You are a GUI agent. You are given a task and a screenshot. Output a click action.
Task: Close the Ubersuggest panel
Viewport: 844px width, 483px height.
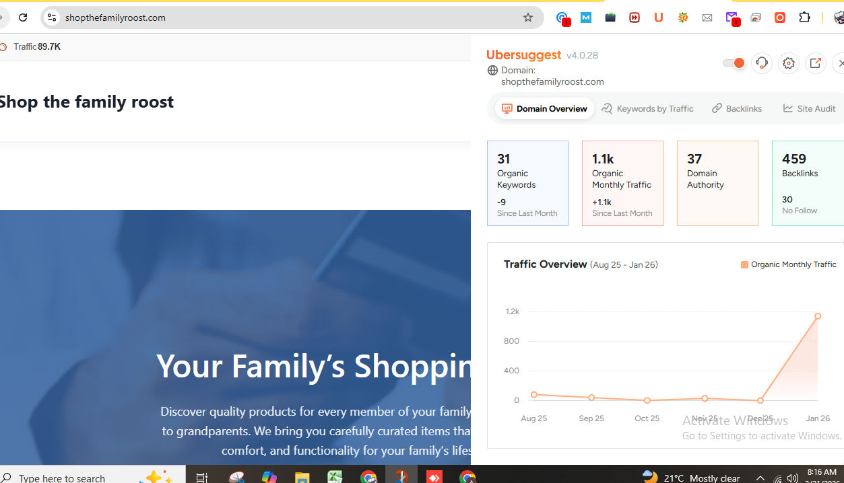point(840,63)
